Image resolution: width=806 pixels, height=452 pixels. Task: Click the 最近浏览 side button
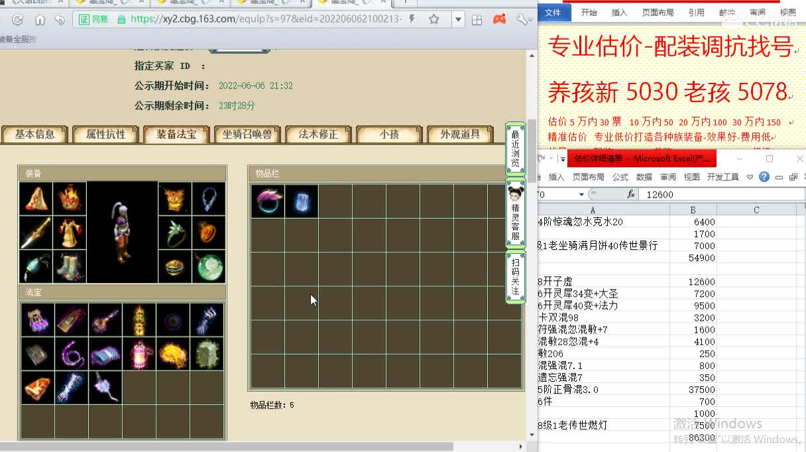pyautogui.click(x=515, y=149)
